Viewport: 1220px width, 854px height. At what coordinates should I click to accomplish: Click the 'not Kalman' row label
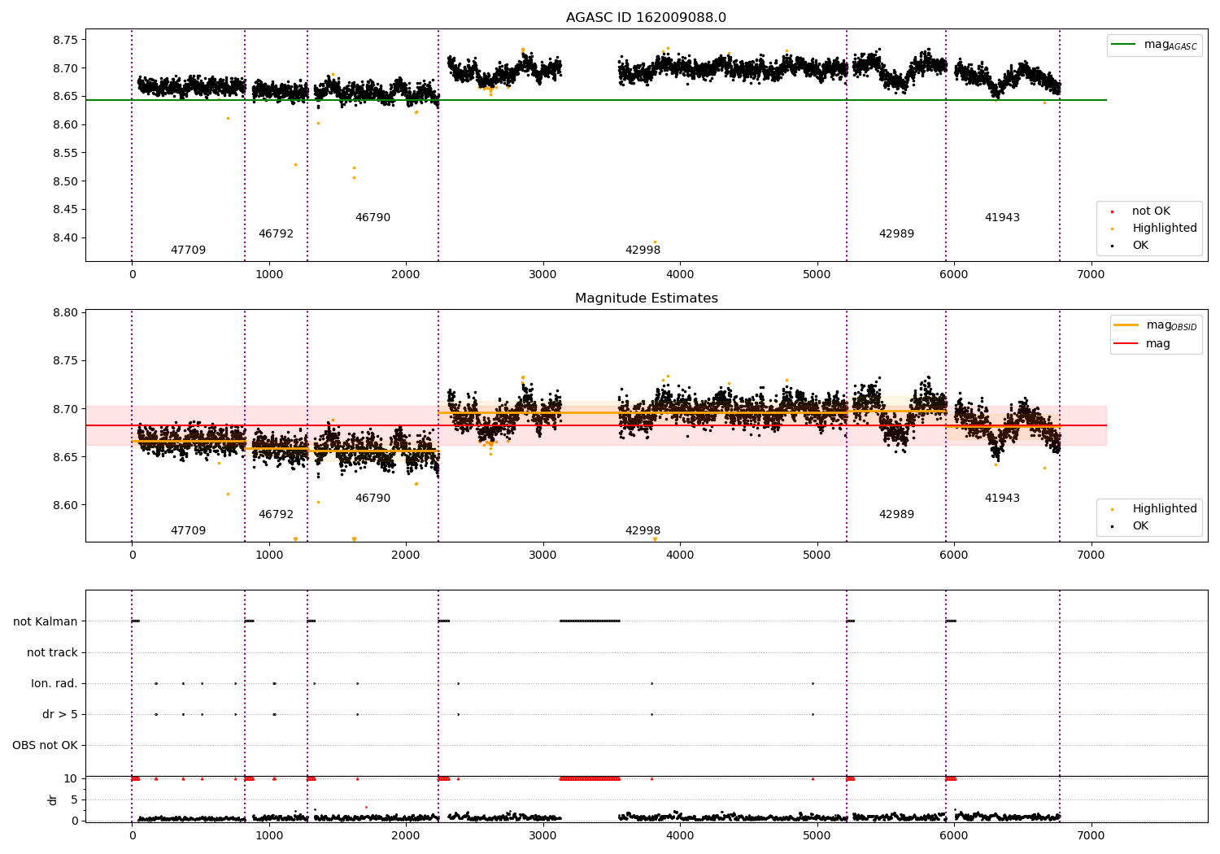click(46, 621)
